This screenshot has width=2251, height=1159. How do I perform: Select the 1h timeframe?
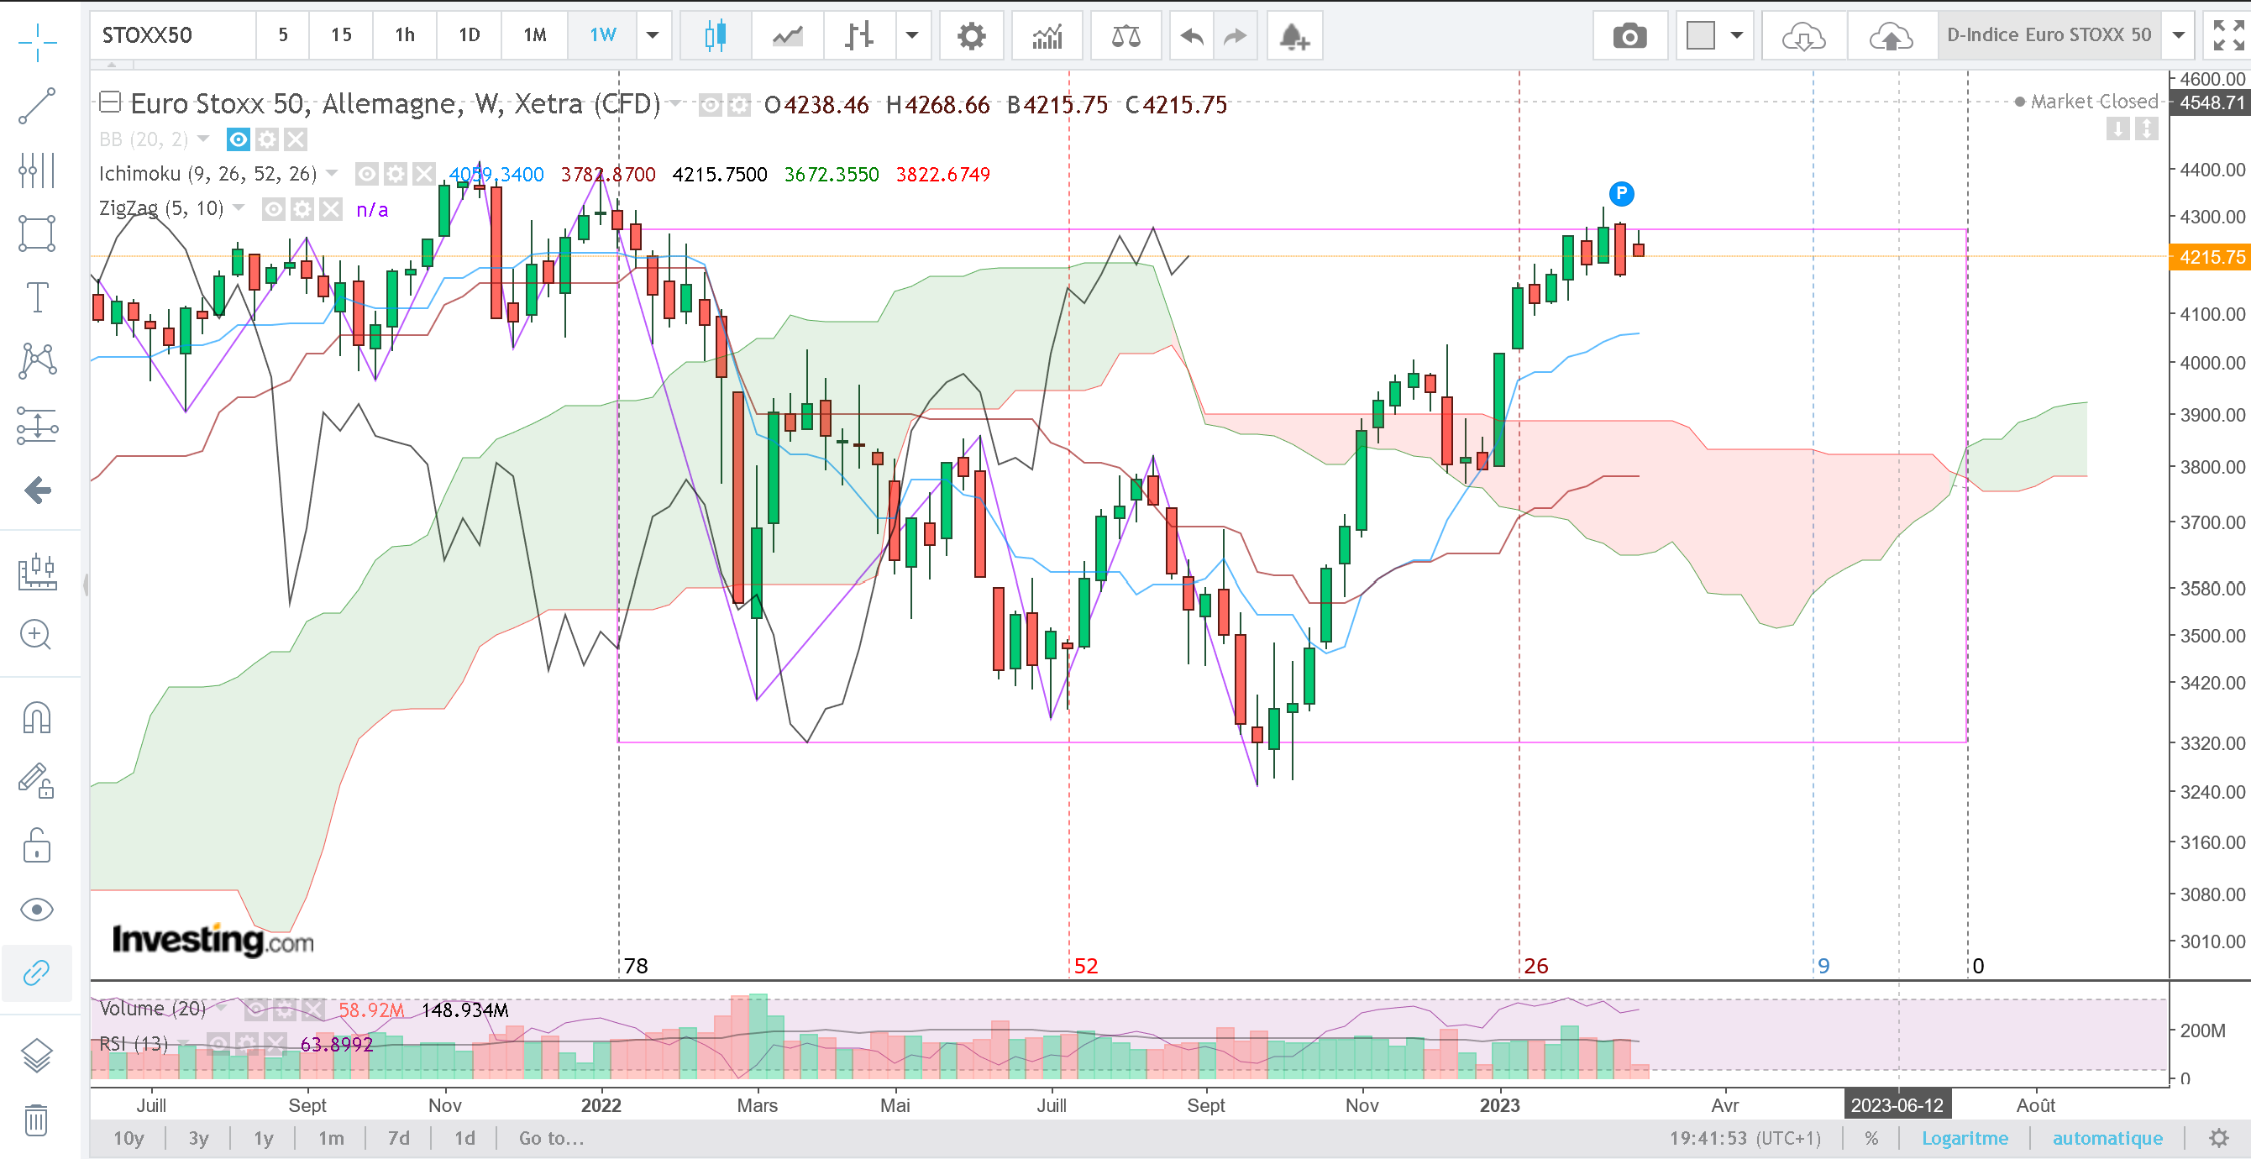click(x=405, y=35)
